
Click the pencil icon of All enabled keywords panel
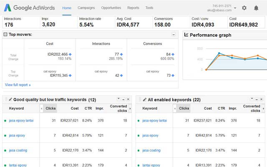tap(144, 100)
